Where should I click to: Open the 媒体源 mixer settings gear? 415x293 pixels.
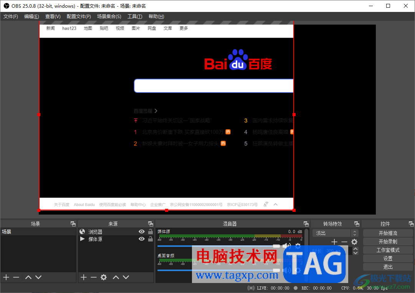tap(298, 246)
